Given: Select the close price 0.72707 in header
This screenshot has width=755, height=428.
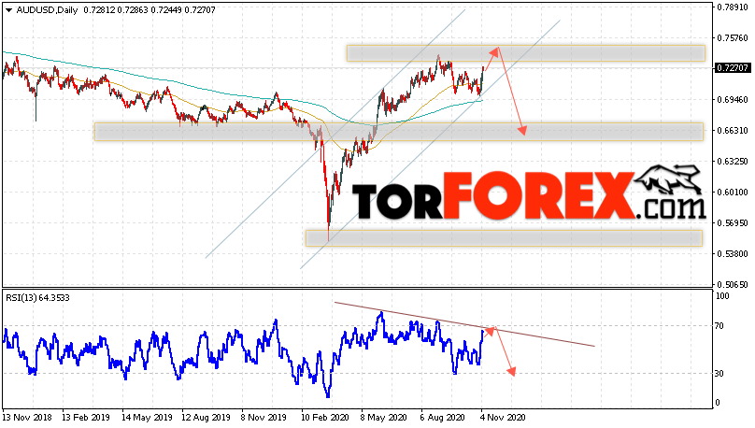Looking at the screenshot, I should tap(199, 10).
